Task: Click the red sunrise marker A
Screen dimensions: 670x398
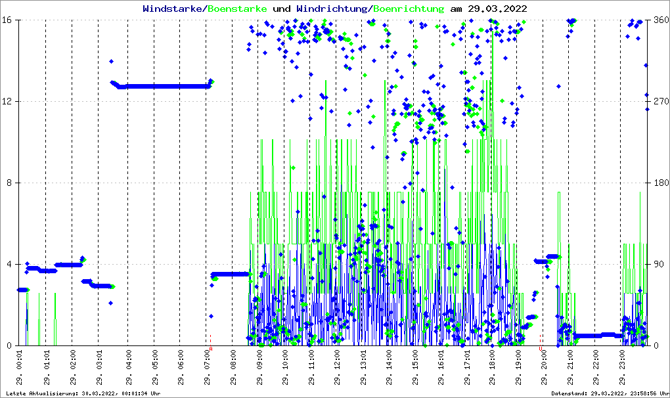Action: [211, 349]
